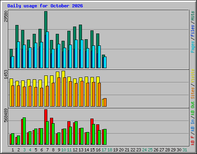This screenshot has height=154, width=197.
Task: Click the "Daily usage for October 2026" title
Action: pos(45,6)
